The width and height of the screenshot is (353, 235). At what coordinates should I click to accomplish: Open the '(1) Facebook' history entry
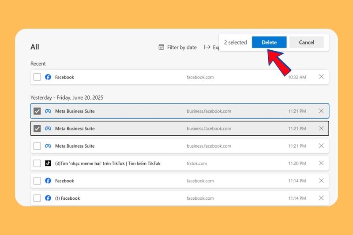click(x=68, y=198)
